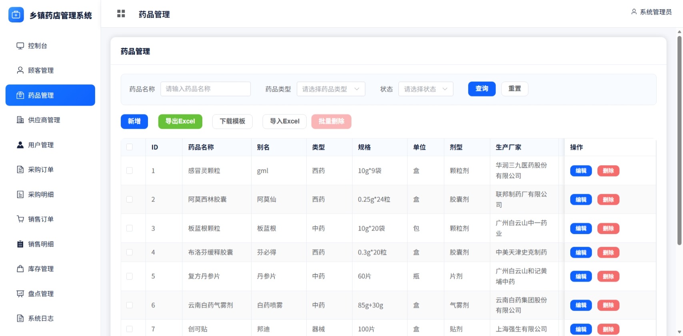
Task: Click the person icon next to 顾客管理
Action: [20, 70]
